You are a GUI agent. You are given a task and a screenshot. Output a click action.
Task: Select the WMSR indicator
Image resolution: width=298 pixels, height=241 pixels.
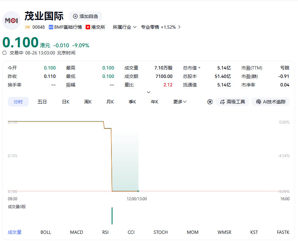click(224, 232)
